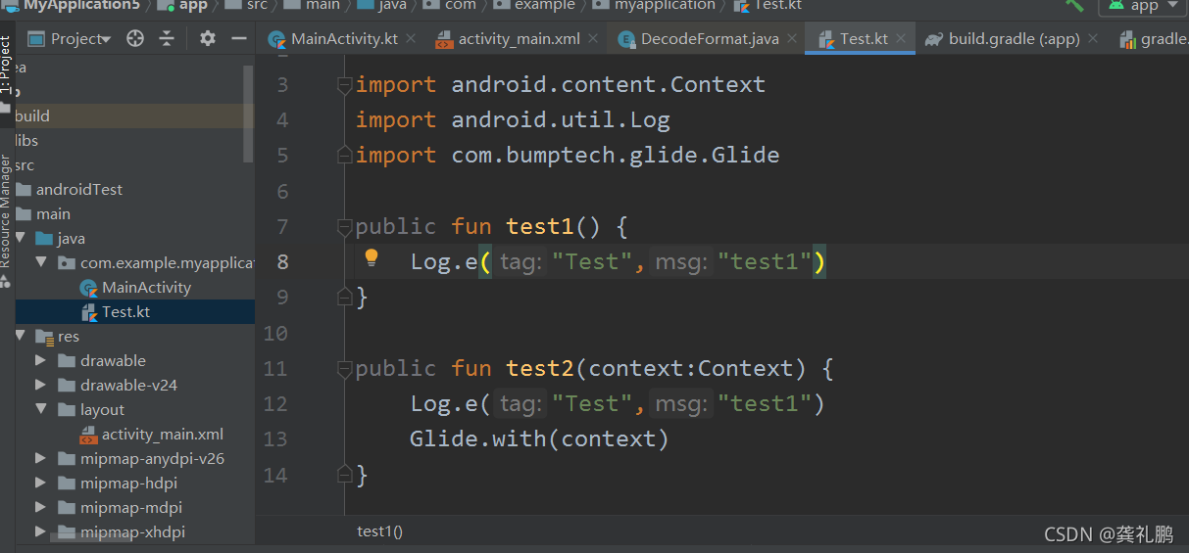Image resolution: width=1189 pixels, height=553 pixels.
Task: Close the Test.kt editor tab
Action: tap(901, 39)
